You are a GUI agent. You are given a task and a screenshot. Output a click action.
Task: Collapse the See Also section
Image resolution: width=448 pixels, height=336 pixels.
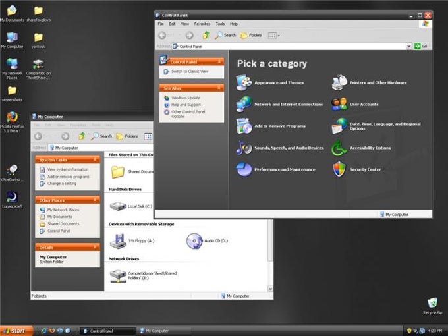[x=219, y=88]
